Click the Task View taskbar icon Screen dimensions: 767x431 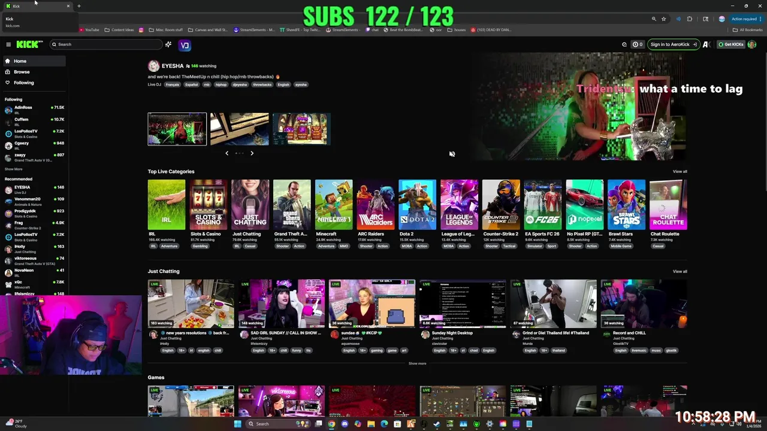pyautogui.click(x=318, y=424)
